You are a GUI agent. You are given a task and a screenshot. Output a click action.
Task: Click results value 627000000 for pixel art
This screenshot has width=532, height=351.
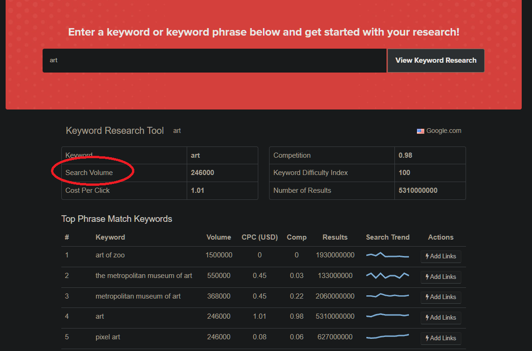tap(335, 337)
